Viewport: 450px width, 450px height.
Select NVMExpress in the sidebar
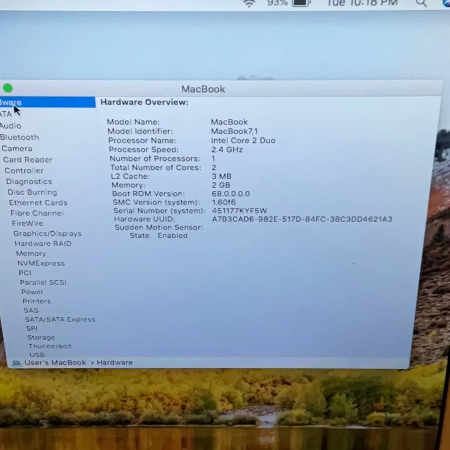click(41, 263)
